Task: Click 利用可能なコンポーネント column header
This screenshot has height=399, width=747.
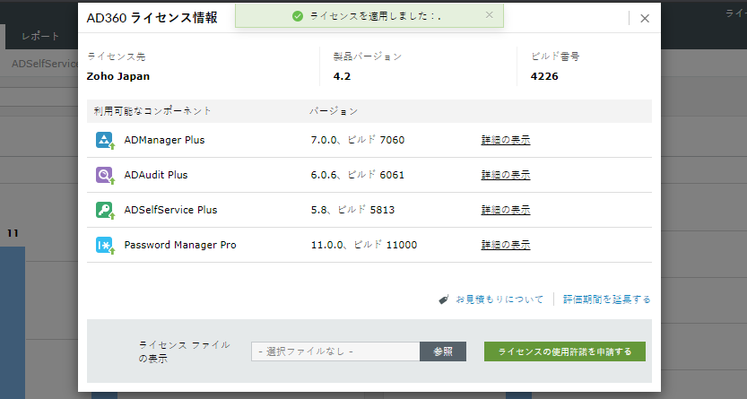Action: point(152,111)
